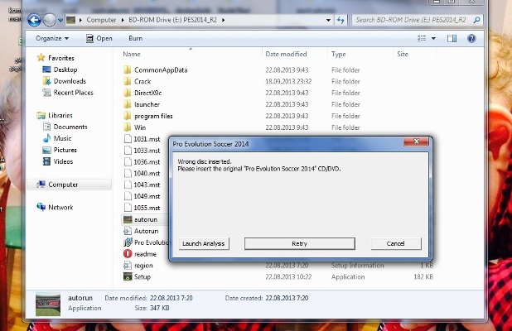Toggle the preview pane icon

tap(452, 39)
